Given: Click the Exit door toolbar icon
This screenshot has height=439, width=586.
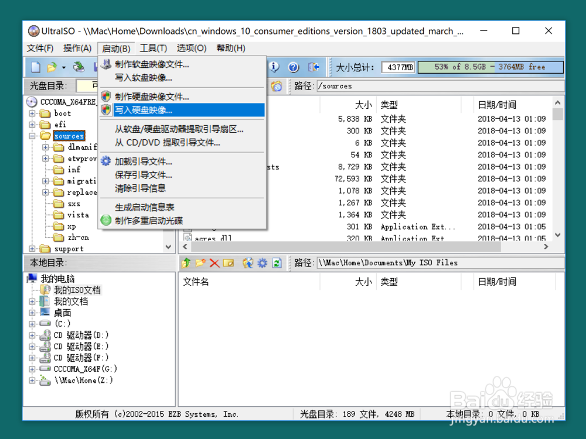Looking at the screenshot, I should pos(314,67).
